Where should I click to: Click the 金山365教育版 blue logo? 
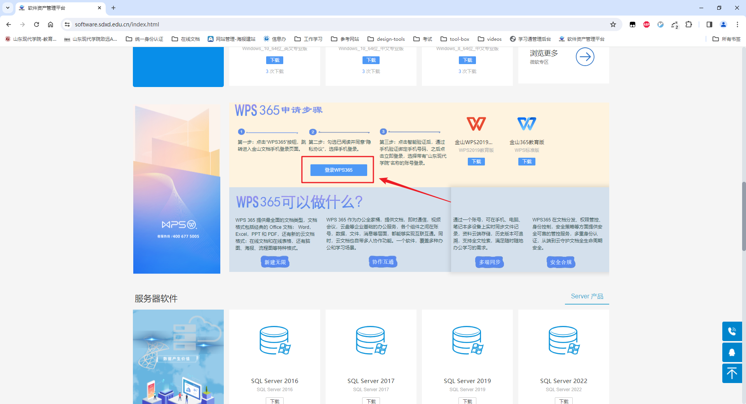click(527, 124)
